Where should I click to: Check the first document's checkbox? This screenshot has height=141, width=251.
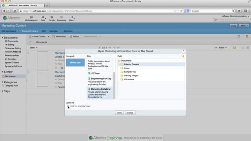click(28, 52)
